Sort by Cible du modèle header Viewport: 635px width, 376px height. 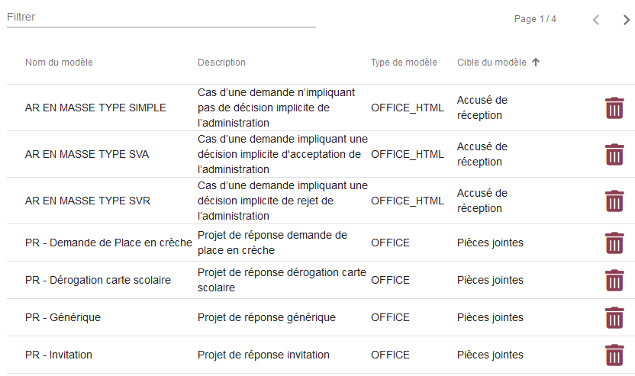click(492, 63)
